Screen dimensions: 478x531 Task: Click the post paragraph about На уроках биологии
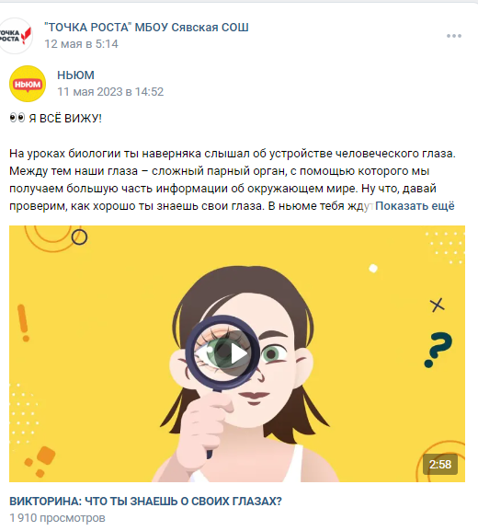(x=232, y=179)
